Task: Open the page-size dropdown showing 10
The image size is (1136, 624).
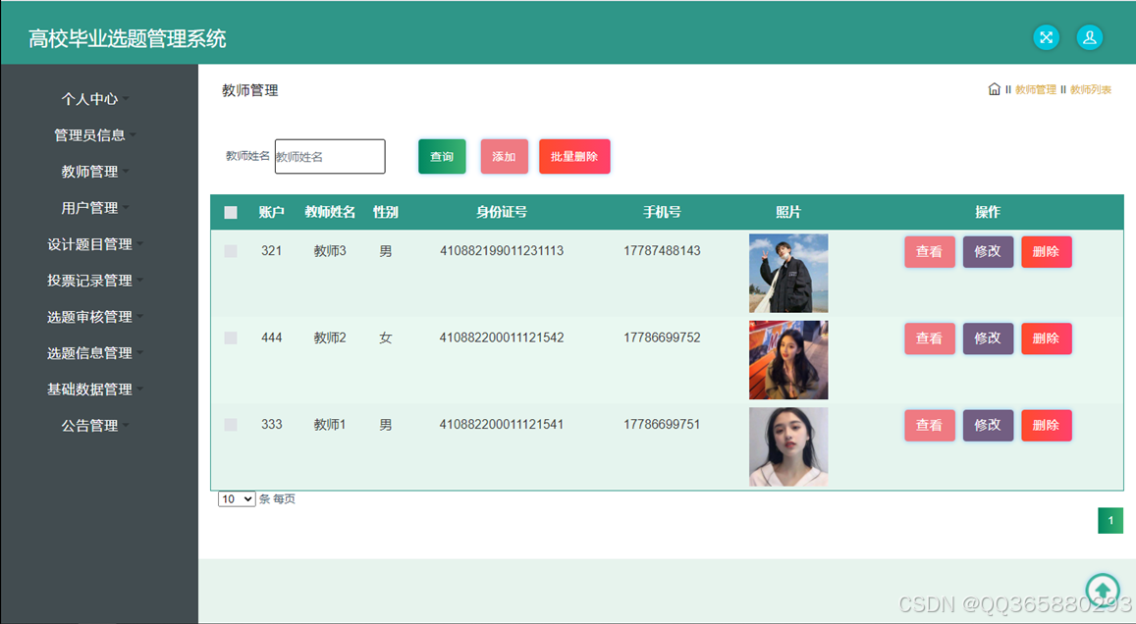Action: (x=236, y=499)
